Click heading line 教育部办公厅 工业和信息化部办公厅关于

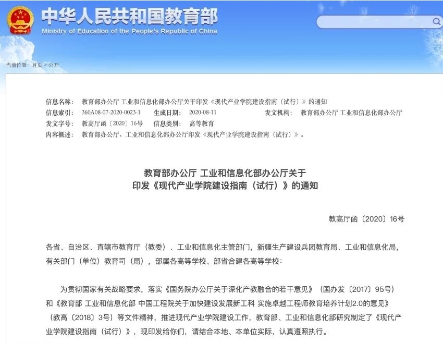coord(225,173)
